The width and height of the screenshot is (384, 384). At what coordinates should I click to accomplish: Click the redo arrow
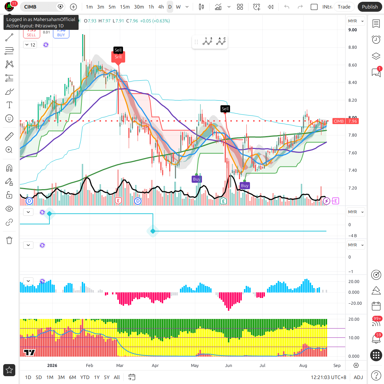point(300,7)
